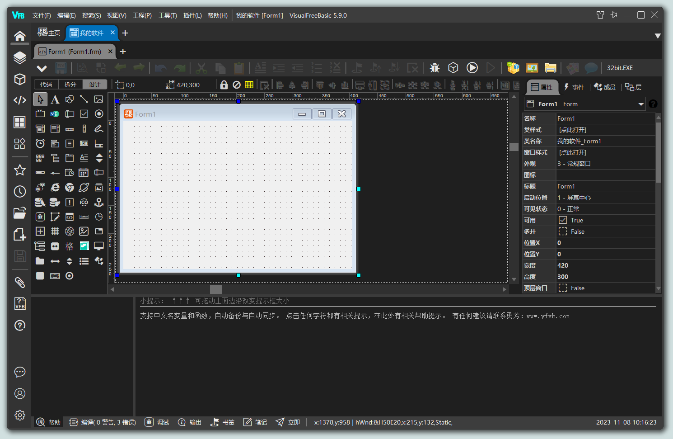Click the lock controls padlock icon
This screenshot has height=439, width=673.
(224, 85)
